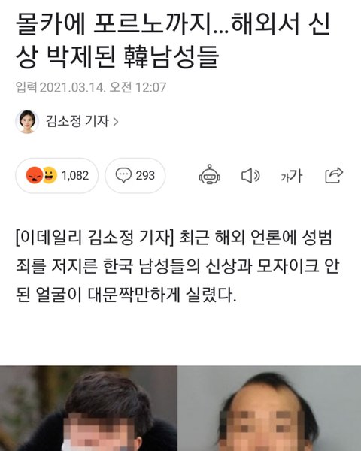Open the right pixelated-face photo
Image resolution: width=361 pixels, height=451 pixels.
(x=269, y=408)
